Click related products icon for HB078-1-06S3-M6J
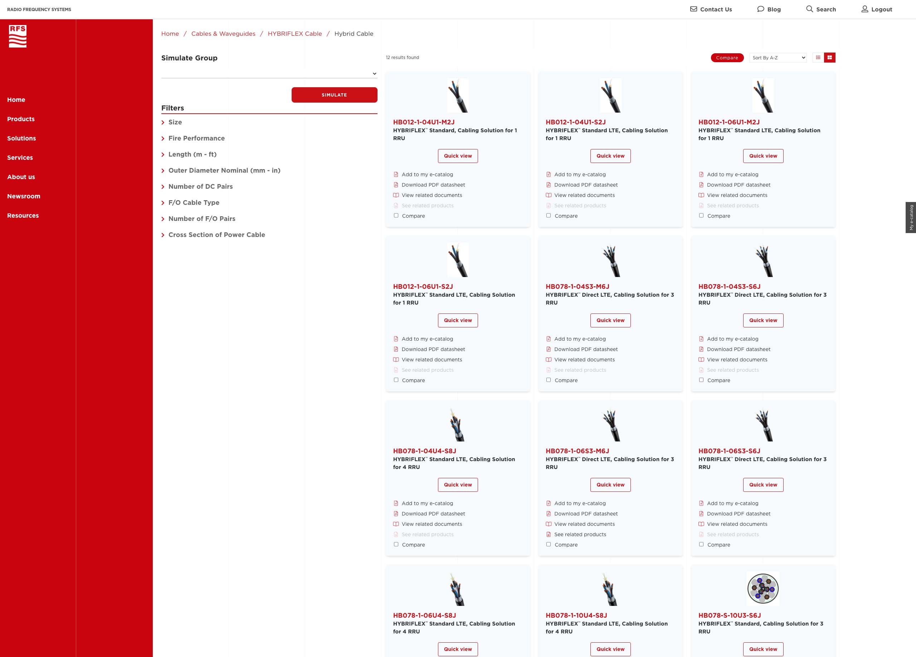916x657 pixels. pos(549,534)
